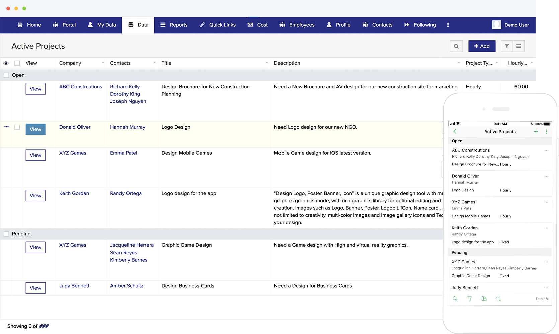
Task: Open the Title column dropdown arrow
Action: (267, 63)
